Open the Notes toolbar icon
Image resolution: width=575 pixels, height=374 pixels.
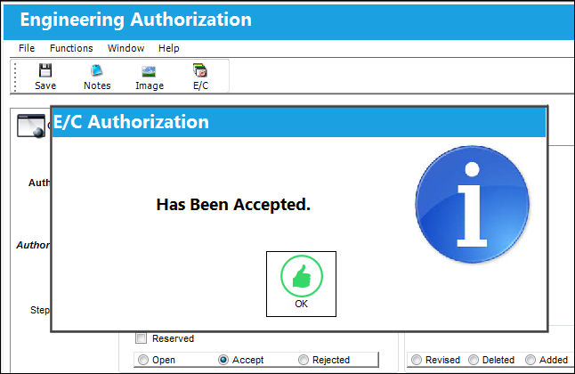pos(97,77)
